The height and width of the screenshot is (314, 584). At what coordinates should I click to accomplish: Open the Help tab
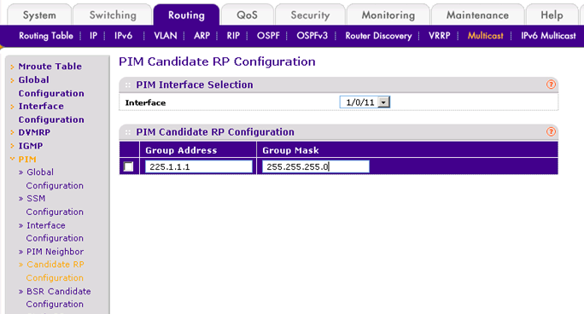click(552, 15)
